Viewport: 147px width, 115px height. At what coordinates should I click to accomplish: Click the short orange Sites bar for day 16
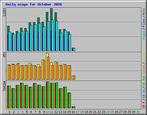[x=74, y=78]
